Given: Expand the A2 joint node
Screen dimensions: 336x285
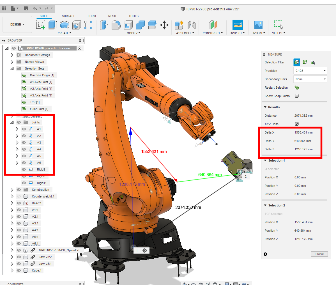Looking at the screenshot, I should [17, 136].
